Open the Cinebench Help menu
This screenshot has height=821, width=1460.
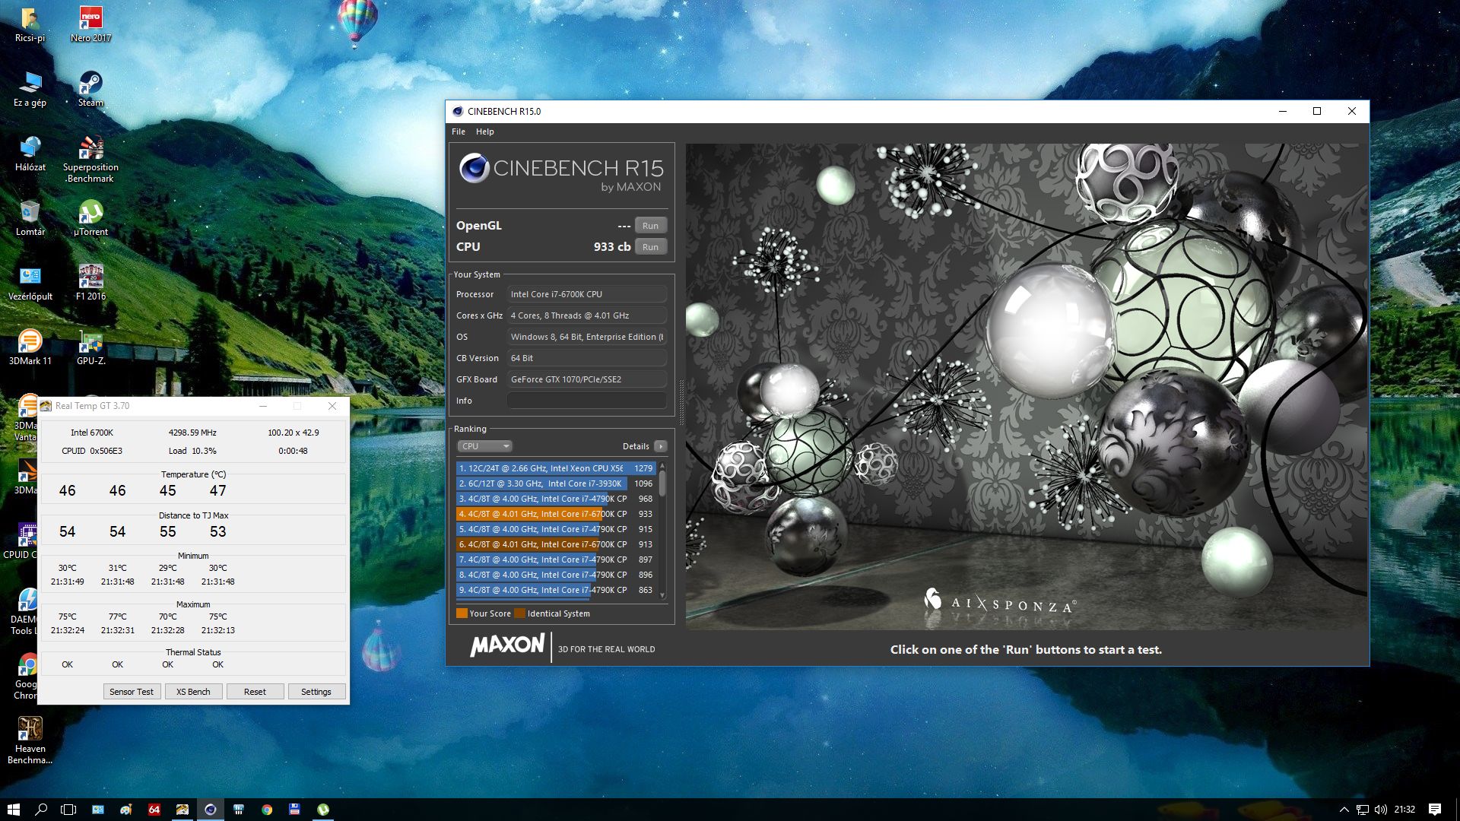pyautogui.click(x=485, y=132)
